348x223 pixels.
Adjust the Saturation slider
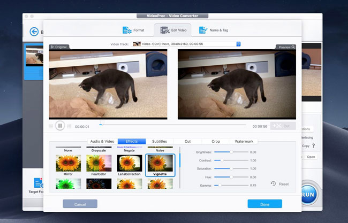pos(231,168)
